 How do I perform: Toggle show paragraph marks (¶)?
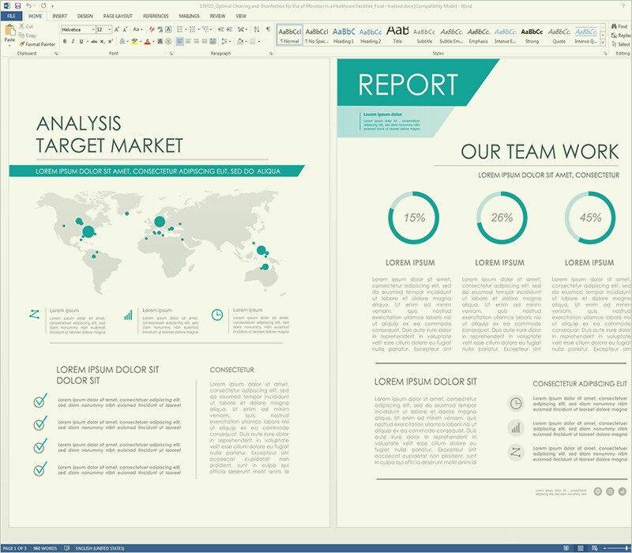pos(268,29)
